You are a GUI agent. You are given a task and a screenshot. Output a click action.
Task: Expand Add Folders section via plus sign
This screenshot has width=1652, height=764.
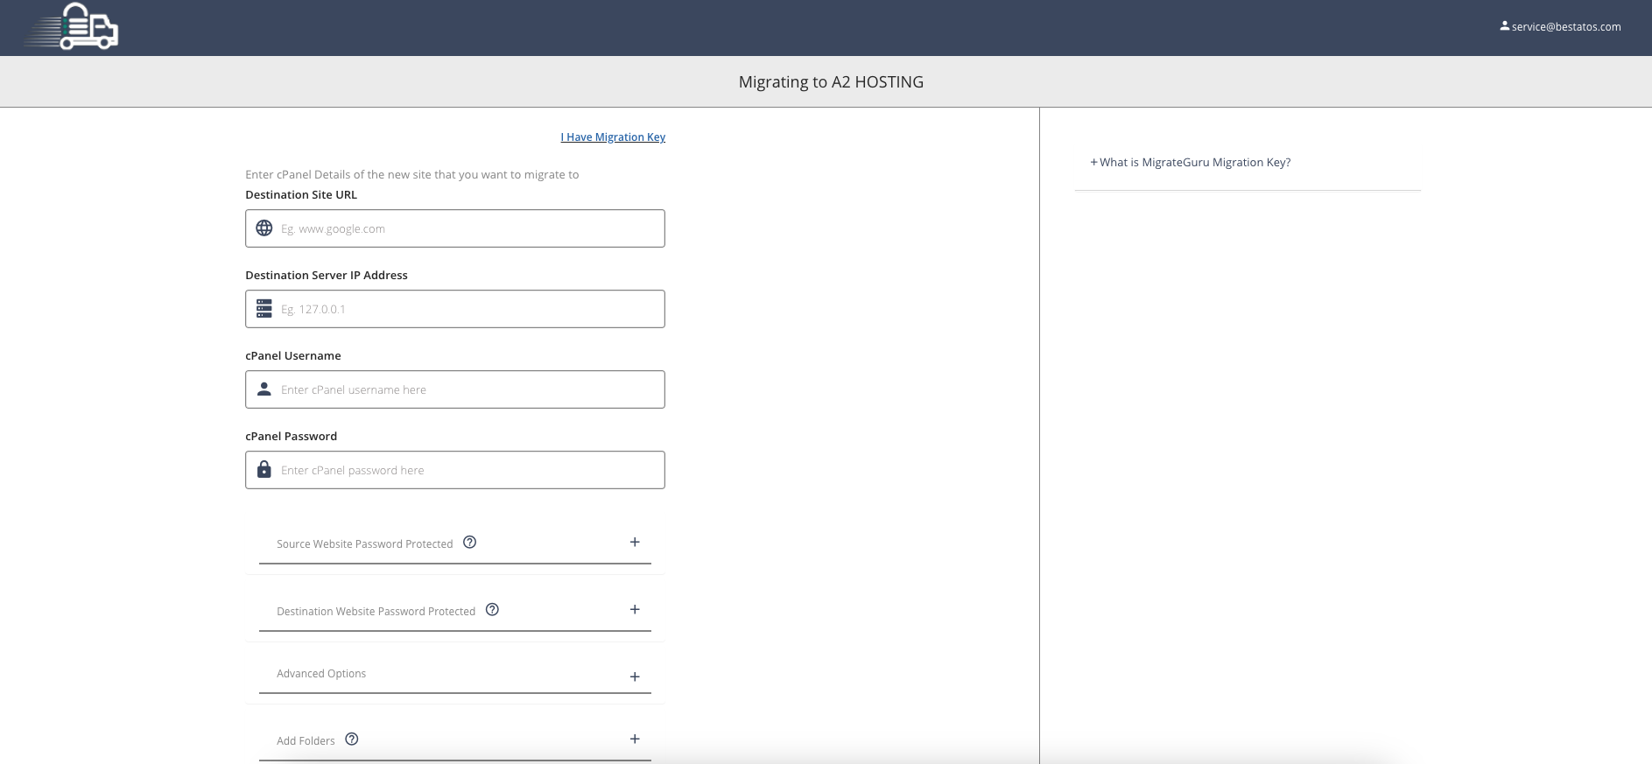click(x=635, y=739)
